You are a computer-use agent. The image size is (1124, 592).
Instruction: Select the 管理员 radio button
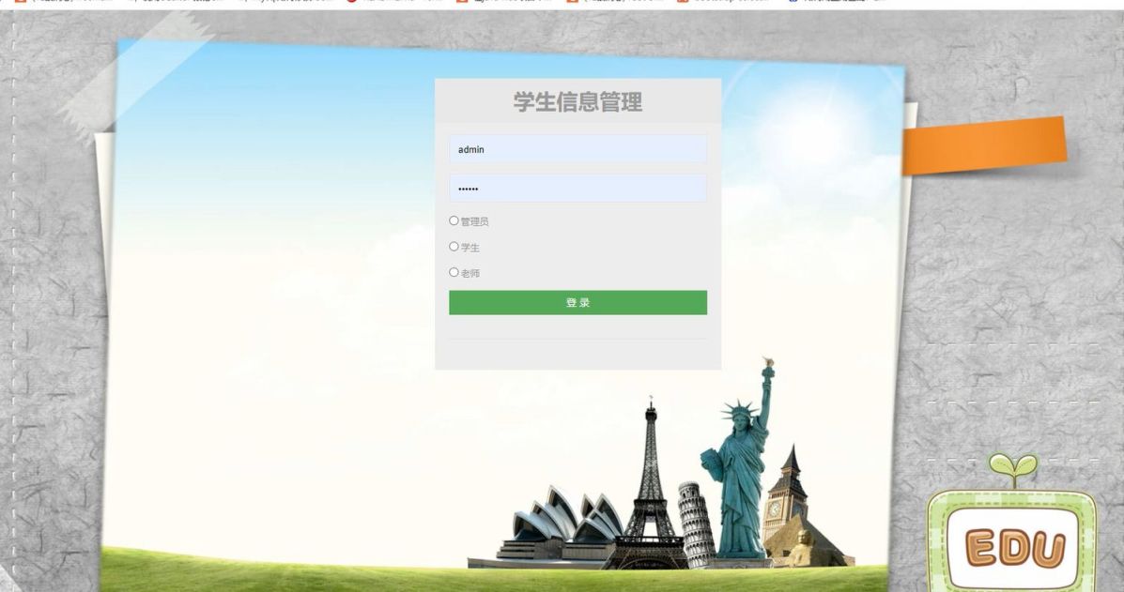[454, 220]
